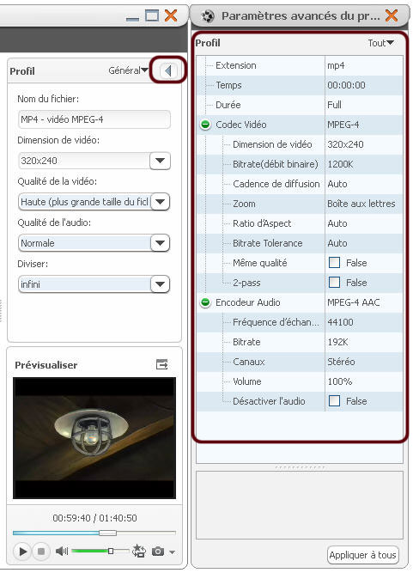Click the 44100 sampling frequency value
This screenshot has width=413, height=573.
click(340, 322)
